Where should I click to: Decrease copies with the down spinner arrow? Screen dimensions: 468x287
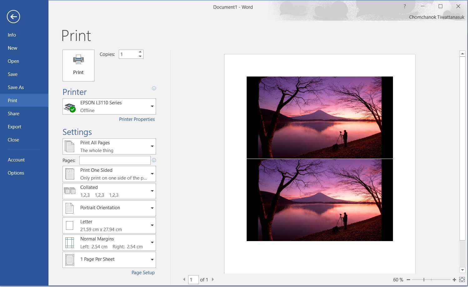[140, 57]
